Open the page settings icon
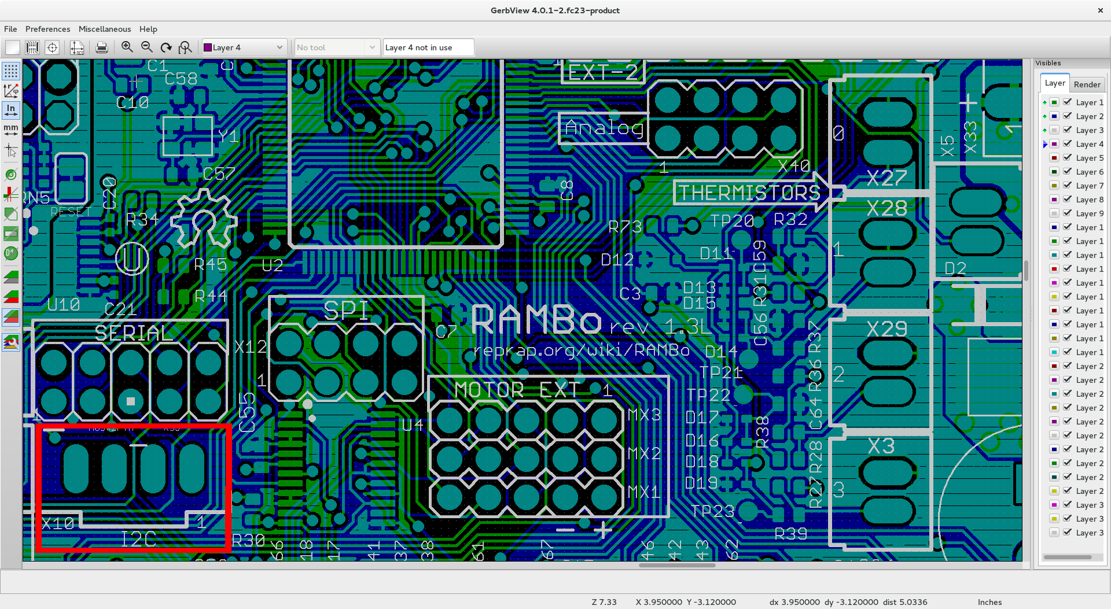 tap(76, 47)
